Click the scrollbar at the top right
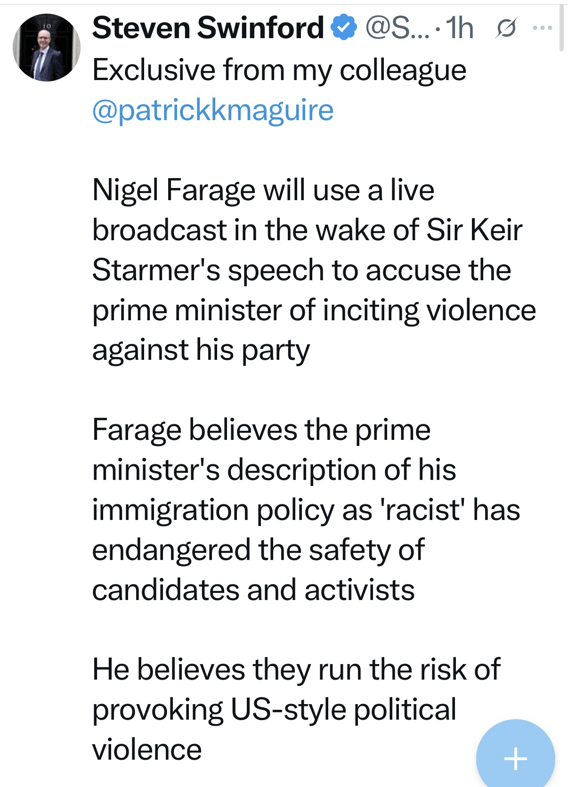This screenshot has width=568, height=787. click(561, 28)
